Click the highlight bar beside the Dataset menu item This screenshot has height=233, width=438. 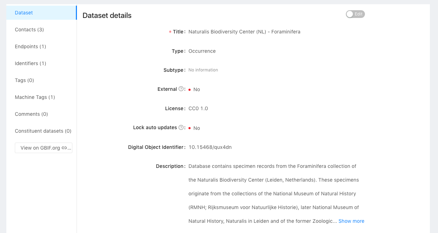click(x=76, y=13)
